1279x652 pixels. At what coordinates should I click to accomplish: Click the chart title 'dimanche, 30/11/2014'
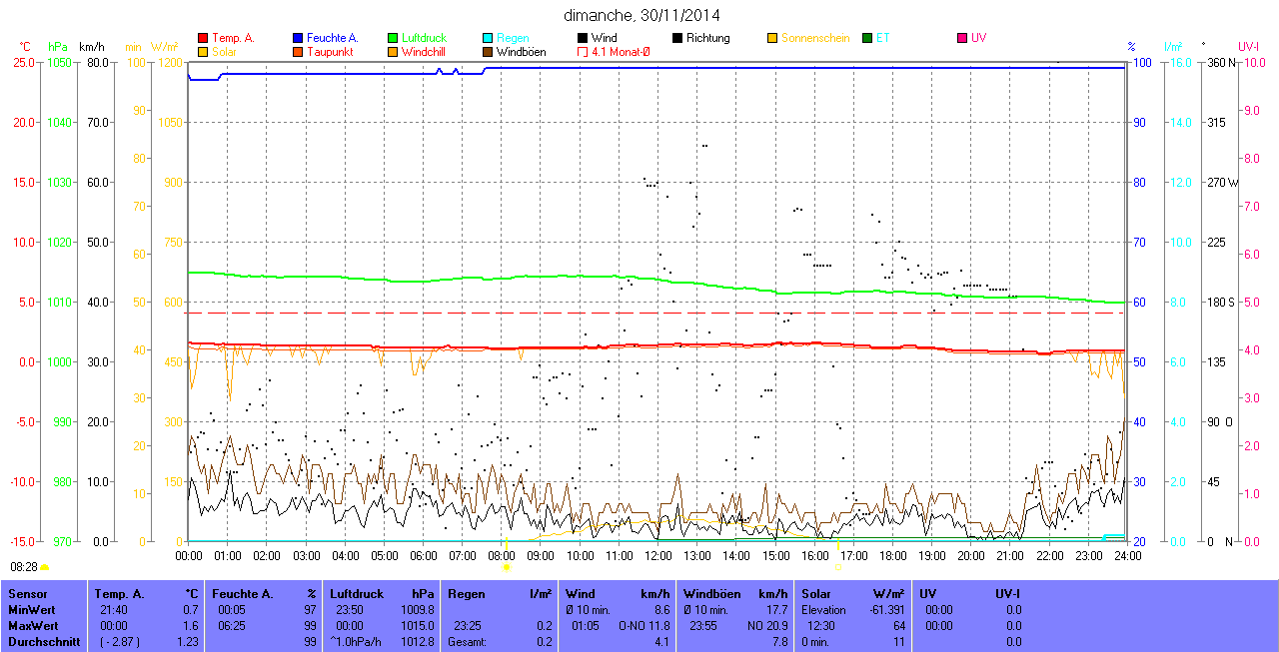pos(641,15)
